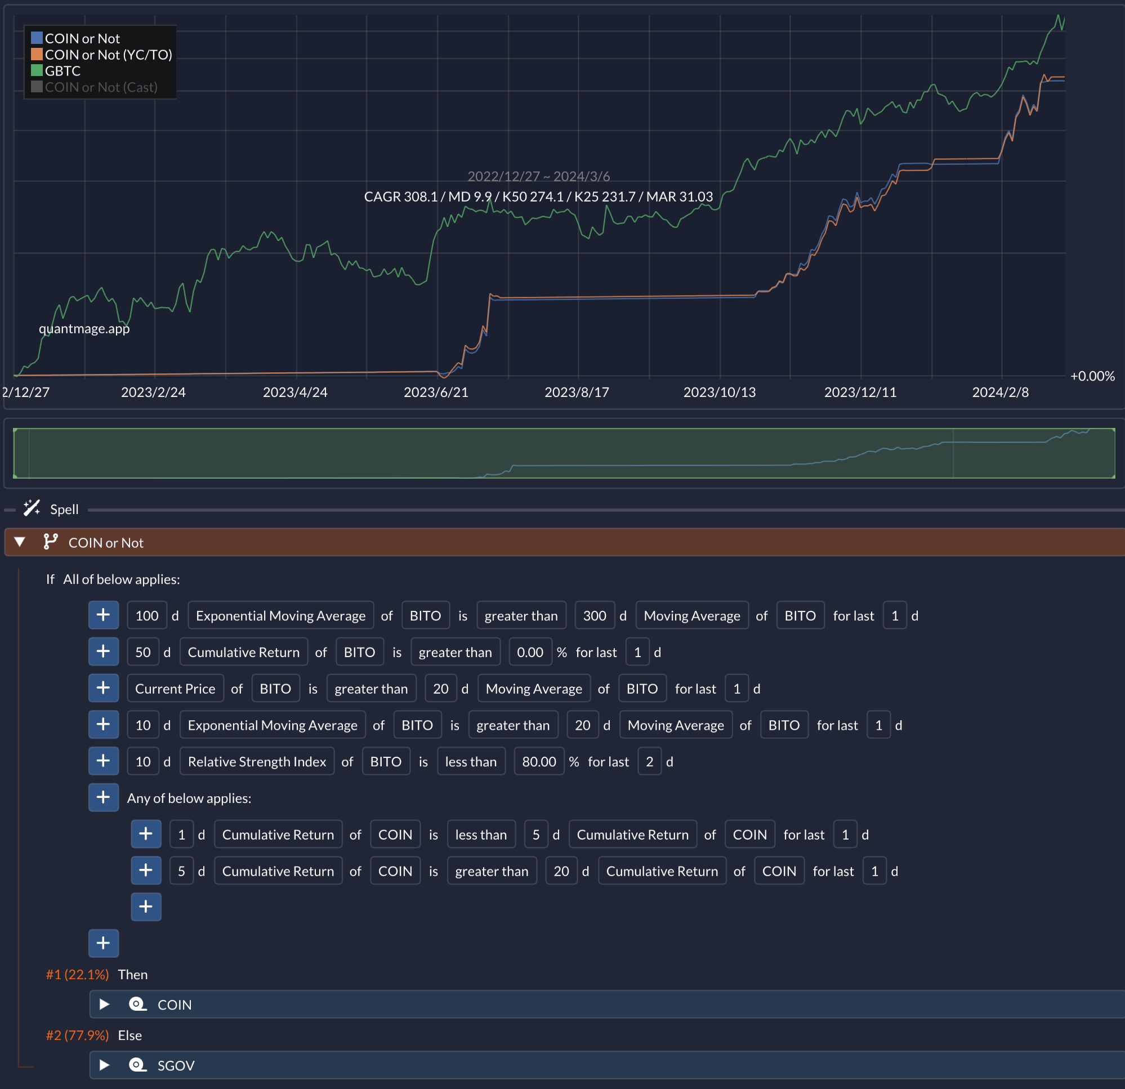1125x1089 pixels.
Task: Toggle COIN or Not (Cast) legend entry
Action: click(x=95, y=87)
